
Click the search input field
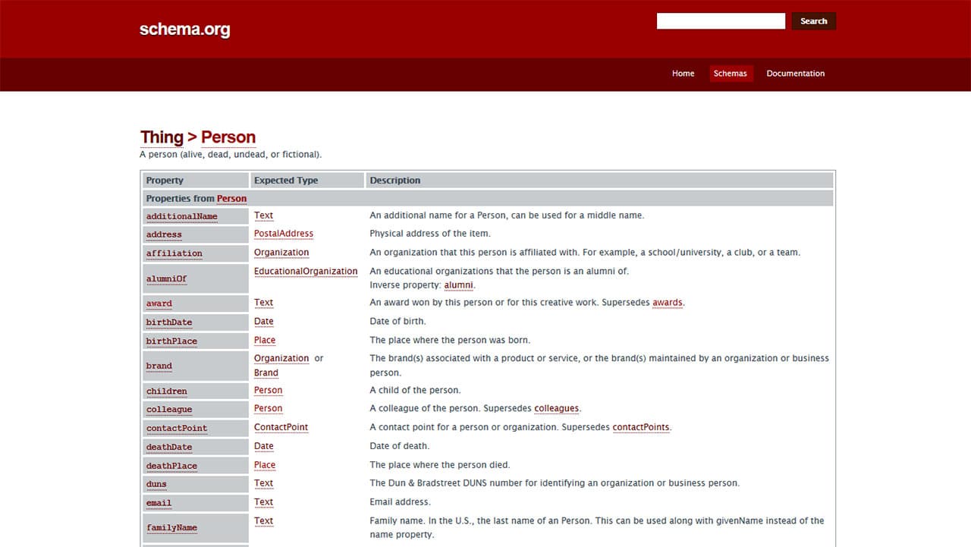click(720, 21)
